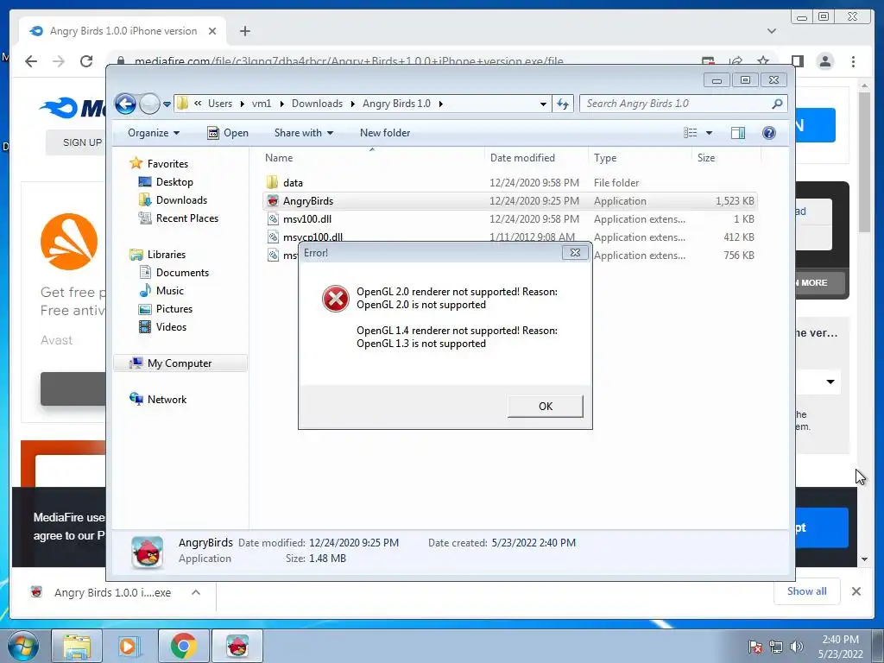Select Angry Birds 1.0 breadcrumb segment

click(396, 104)
